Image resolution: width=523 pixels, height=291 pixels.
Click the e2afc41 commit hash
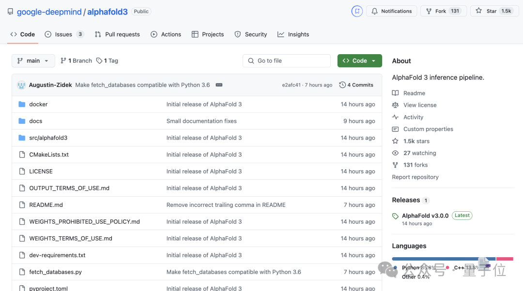click(291, 85)
